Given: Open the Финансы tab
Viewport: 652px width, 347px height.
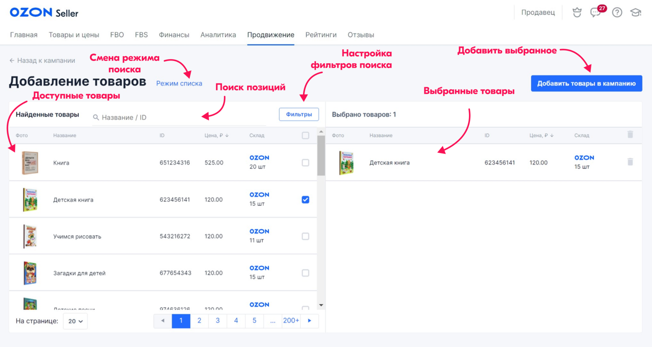Looking at the screenshot, I should (x=174, y=35).
